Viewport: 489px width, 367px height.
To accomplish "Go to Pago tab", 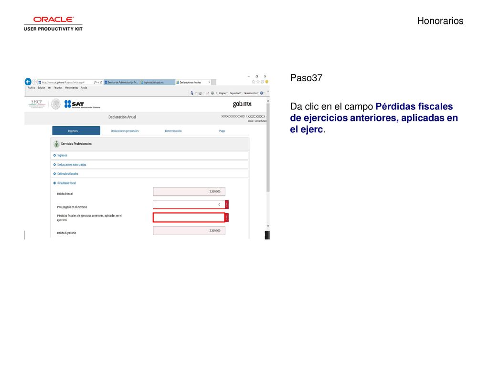I will [x=222, y=131].
